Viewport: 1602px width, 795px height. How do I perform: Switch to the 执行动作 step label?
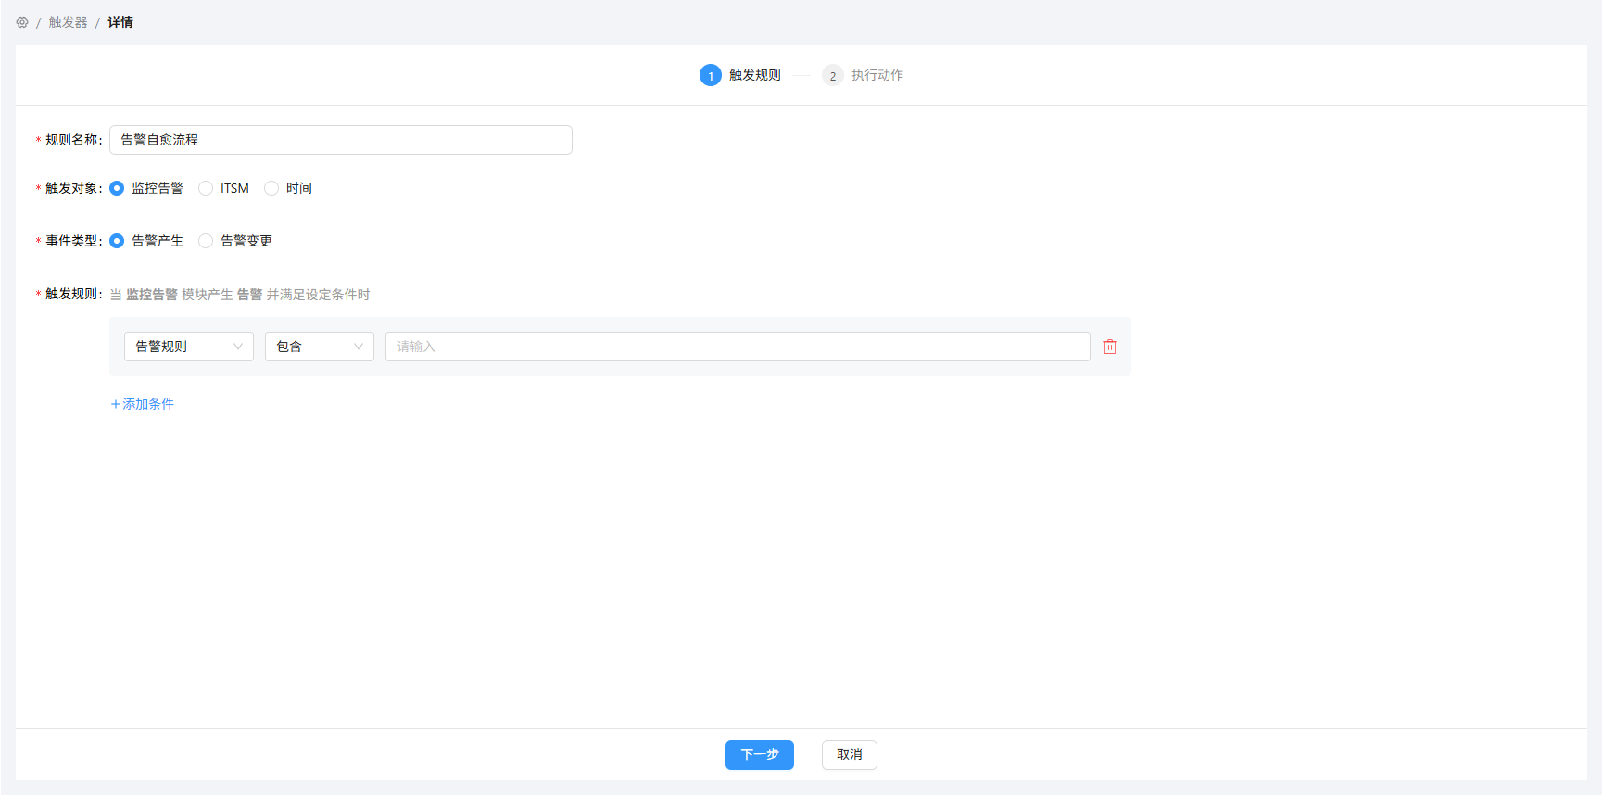877,75
